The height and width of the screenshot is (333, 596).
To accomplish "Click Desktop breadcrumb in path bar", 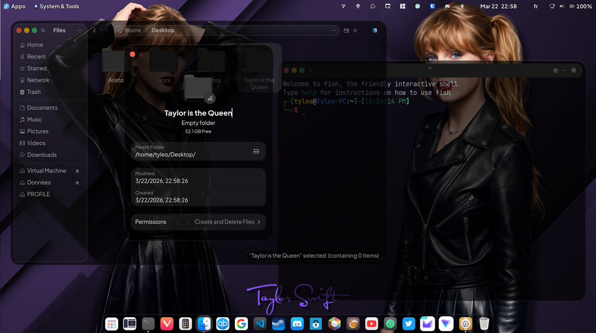I will pos(163,30).
